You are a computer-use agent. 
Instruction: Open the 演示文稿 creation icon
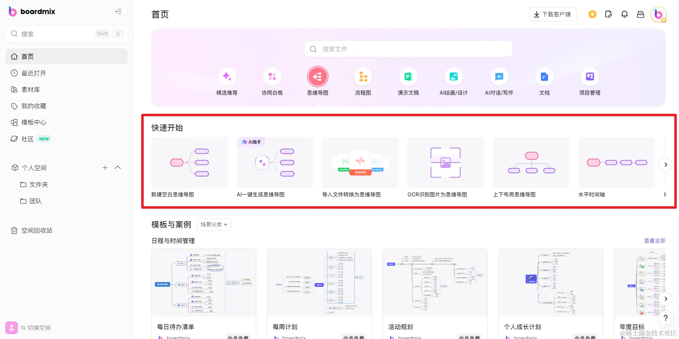pyautogui.click(x=408, y=76)
